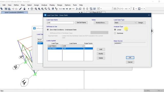Image resolution: width=164 pixels, height=92 pixels.
Task: Click the I-section frame properties icon
Action: point(134,9)
